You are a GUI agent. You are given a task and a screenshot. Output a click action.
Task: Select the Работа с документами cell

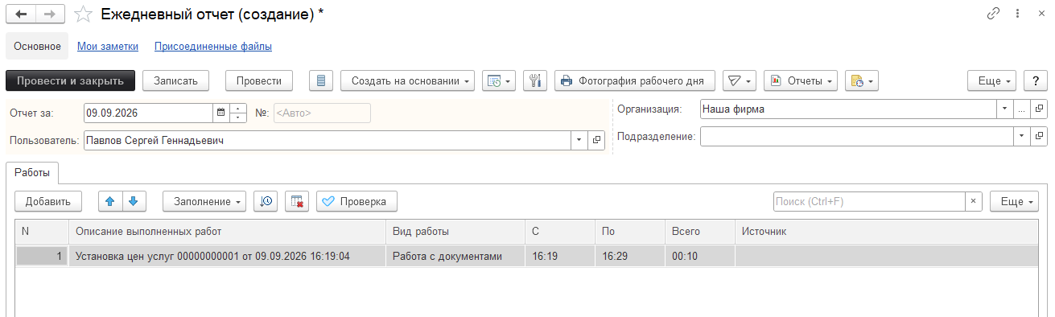pyautogui.click(x=455, y=257)
